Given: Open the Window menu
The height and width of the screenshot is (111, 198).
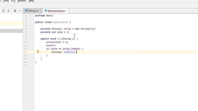Looking at the screenshot, I should pos(22,1).
